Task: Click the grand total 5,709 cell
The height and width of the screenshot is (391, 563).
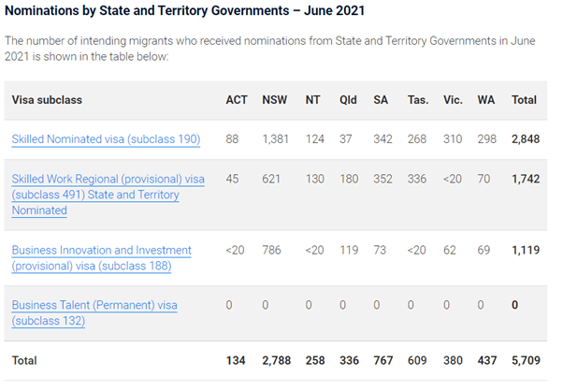Action: tap(527, 359)
